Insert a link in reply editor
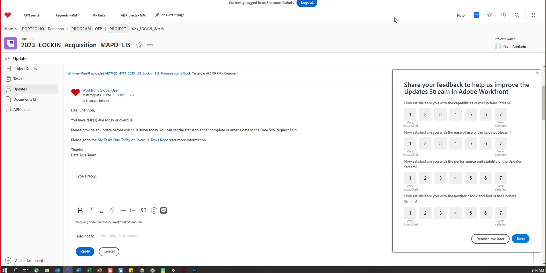This screenshot has width=546, height=273. click(112, 210)
